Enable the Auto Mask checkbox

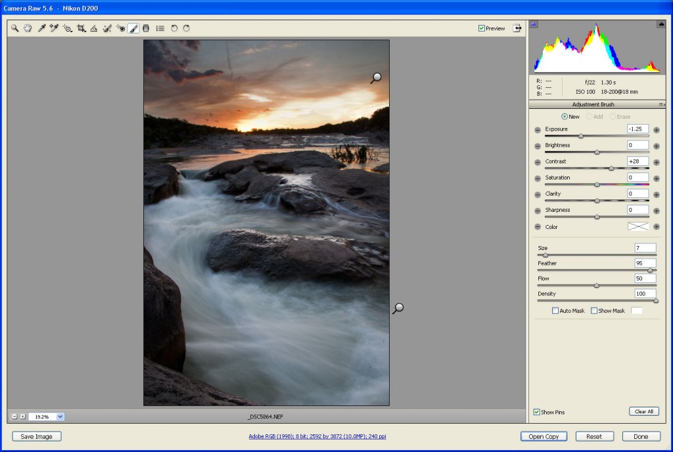555,310
